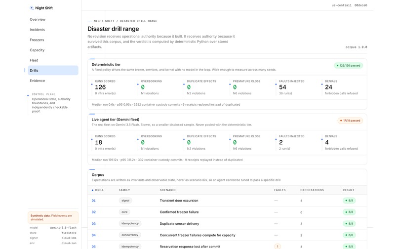The image size is (398, 249).
Task: Click the concurrency family tag
Action: pos(130,235)
